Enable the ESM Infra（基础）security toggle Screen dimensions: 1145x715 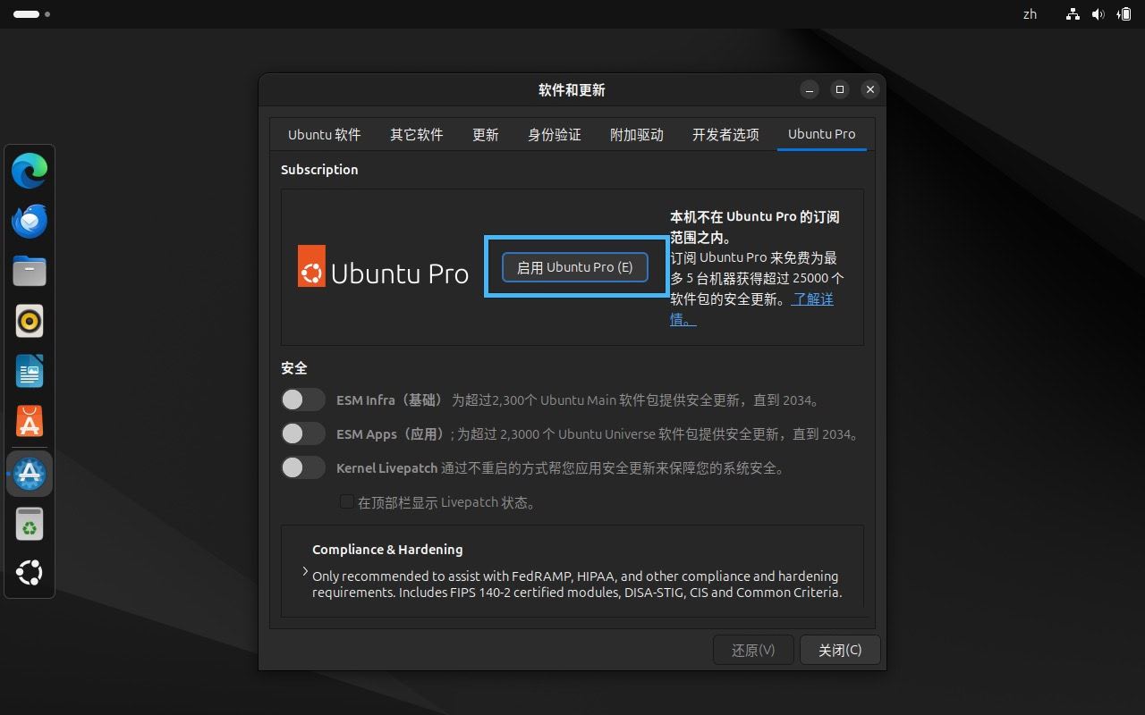coord(302,400)
